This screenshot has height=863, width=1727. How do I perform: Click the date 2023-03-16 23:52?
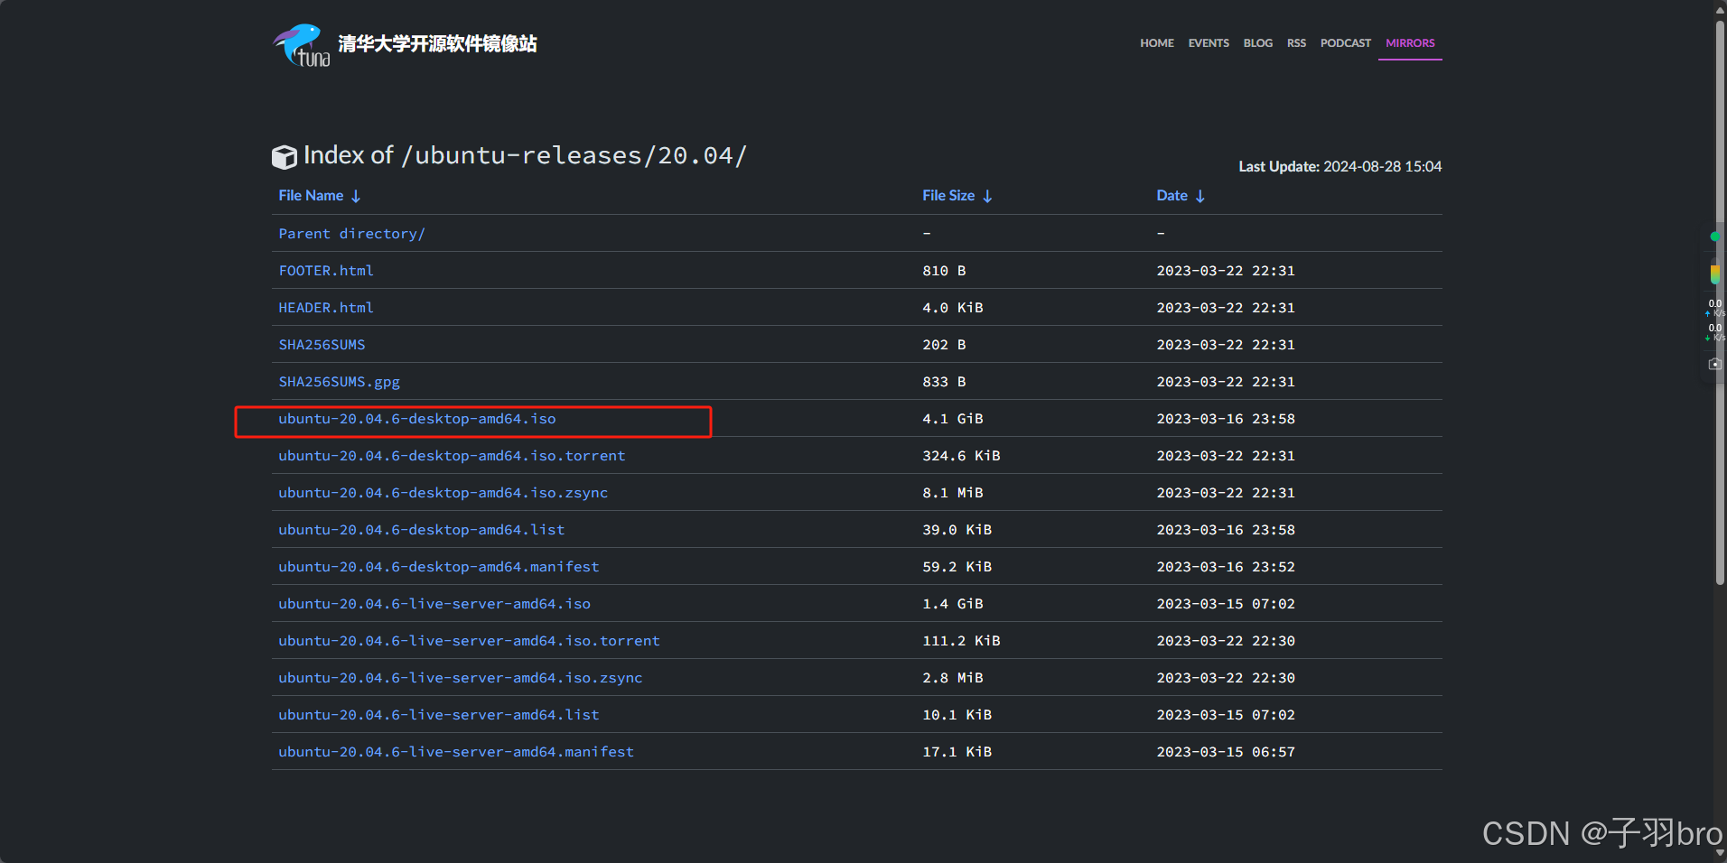pyautogui.click(x=1226, y=567)
